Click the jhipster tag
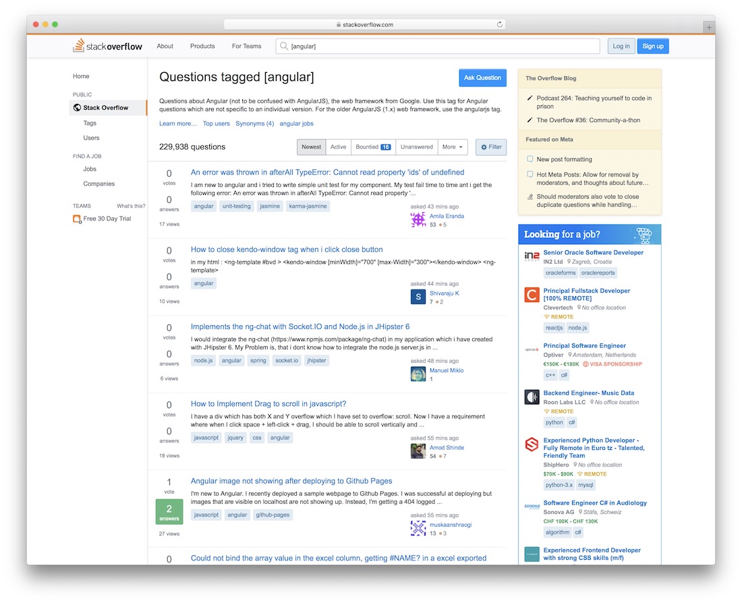 tap(316, 361)
